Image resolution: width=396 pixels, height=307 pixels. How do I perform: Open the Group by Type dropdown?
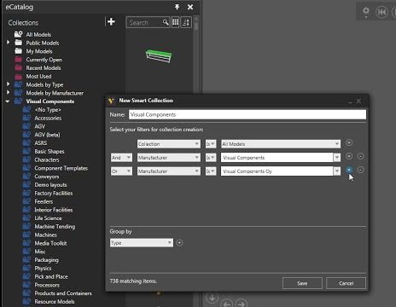point(142,243)
